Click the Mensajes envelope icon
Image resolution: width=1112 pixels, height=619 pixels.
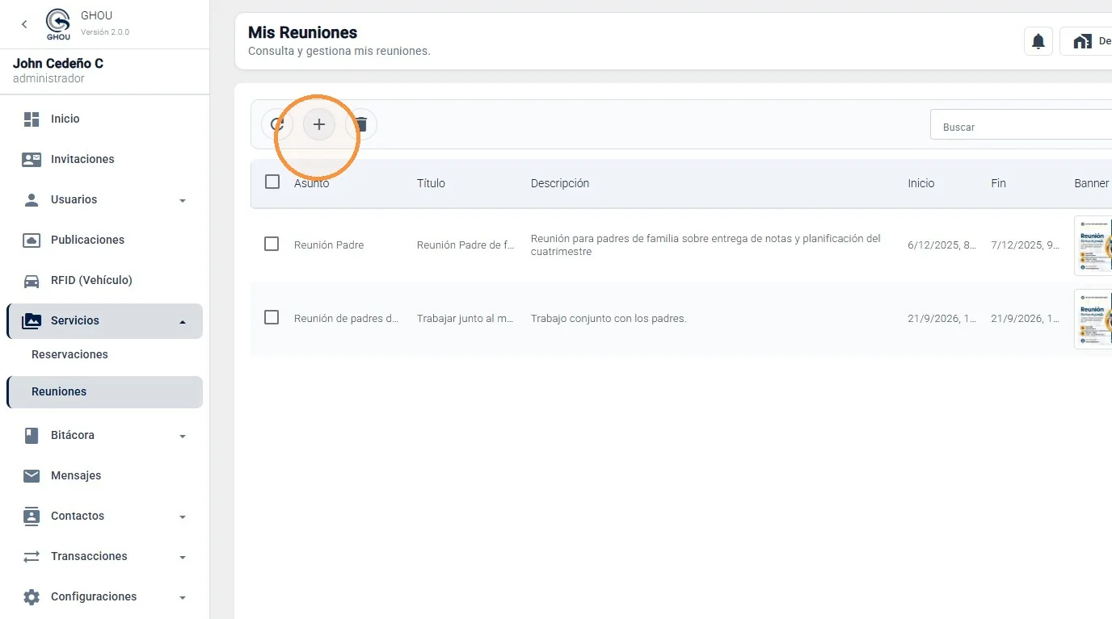tap(32, 475)
